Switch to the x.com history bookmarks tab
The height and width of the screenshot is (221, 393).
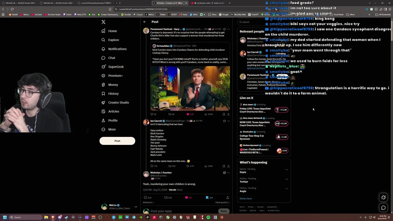tap(94, 3)
